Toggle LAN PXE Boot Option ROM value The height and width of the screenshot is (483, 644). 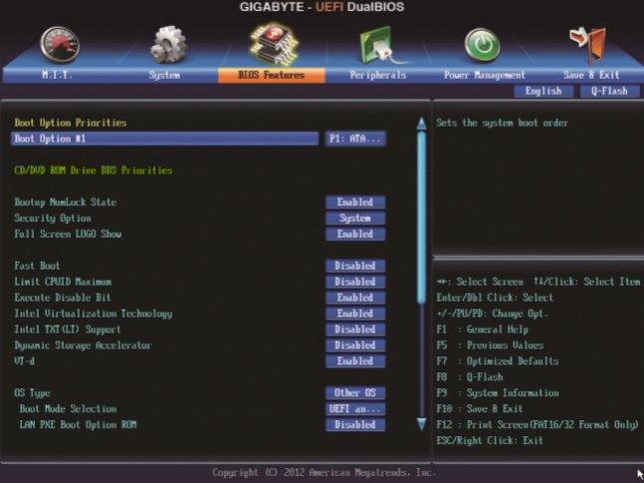coord(355,425)
